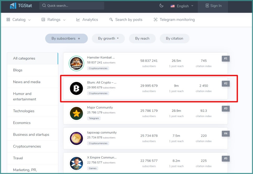Viewport: 253px width, 174px height.
Task: Click the US flag language icon
Action: 173,6
